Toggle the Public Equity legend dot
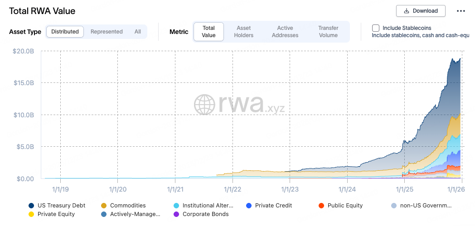Screen dimensions: 475x226 [x=321, y=206]
